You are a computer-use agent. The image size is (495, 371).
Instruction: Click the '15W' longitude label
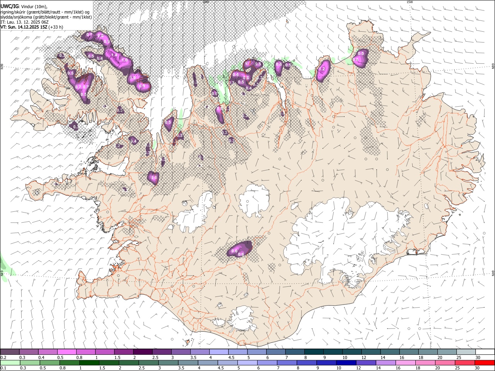pyautogui.click(x=409, y=2)
